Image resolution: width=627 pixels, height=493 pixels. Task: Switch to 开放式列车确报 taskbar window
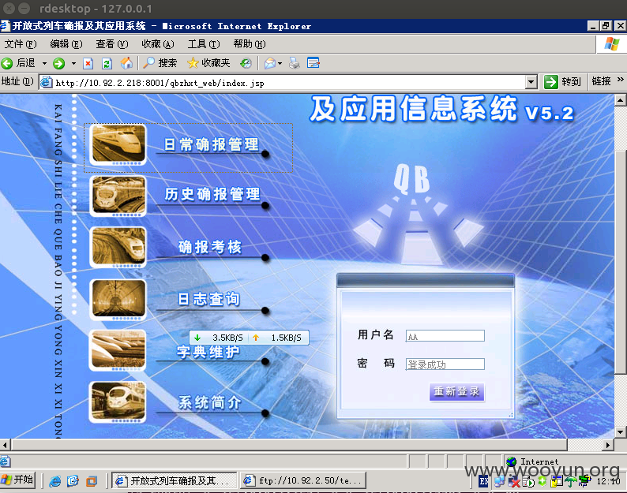pyautogui.click(x=174, y=480)
